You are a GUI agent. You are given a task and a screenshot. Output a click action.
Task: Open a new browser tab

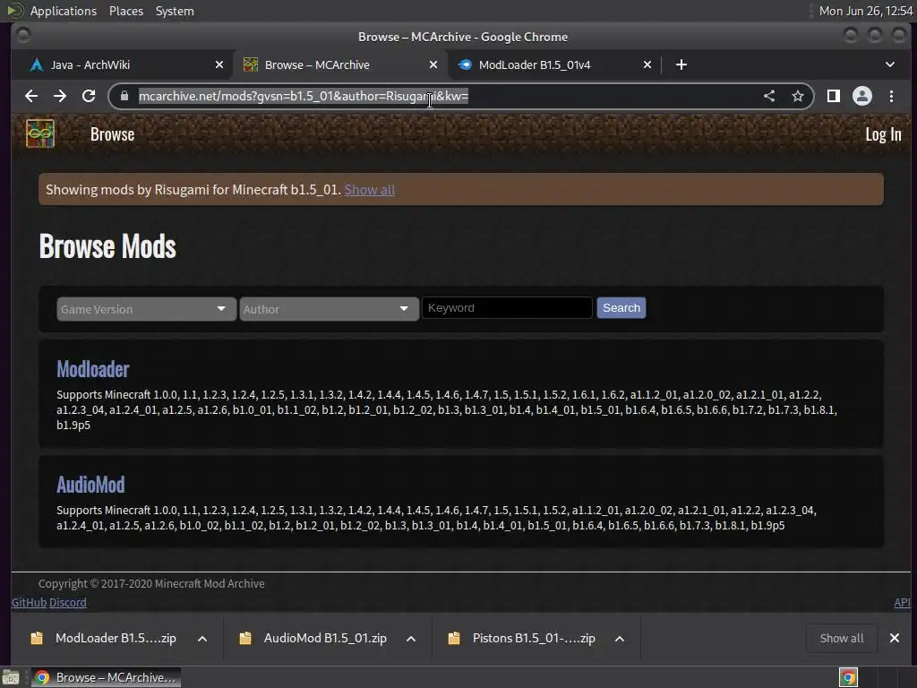(x=681, y=64)
